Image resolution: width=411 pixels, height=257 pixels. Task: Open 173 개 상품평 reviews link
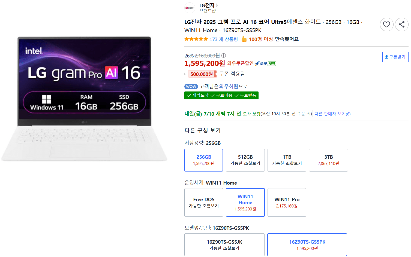(224, 39)
